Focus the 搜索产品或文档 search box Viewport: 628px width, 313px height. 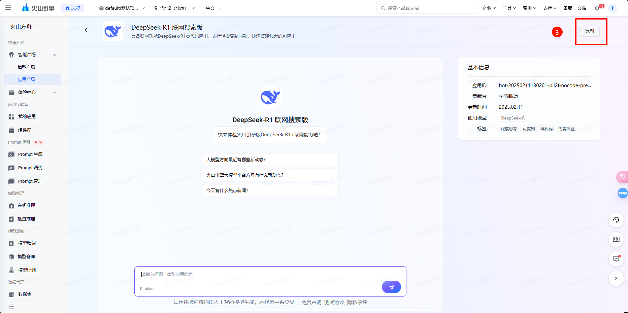pyautogui.click(x=426, y=8)
